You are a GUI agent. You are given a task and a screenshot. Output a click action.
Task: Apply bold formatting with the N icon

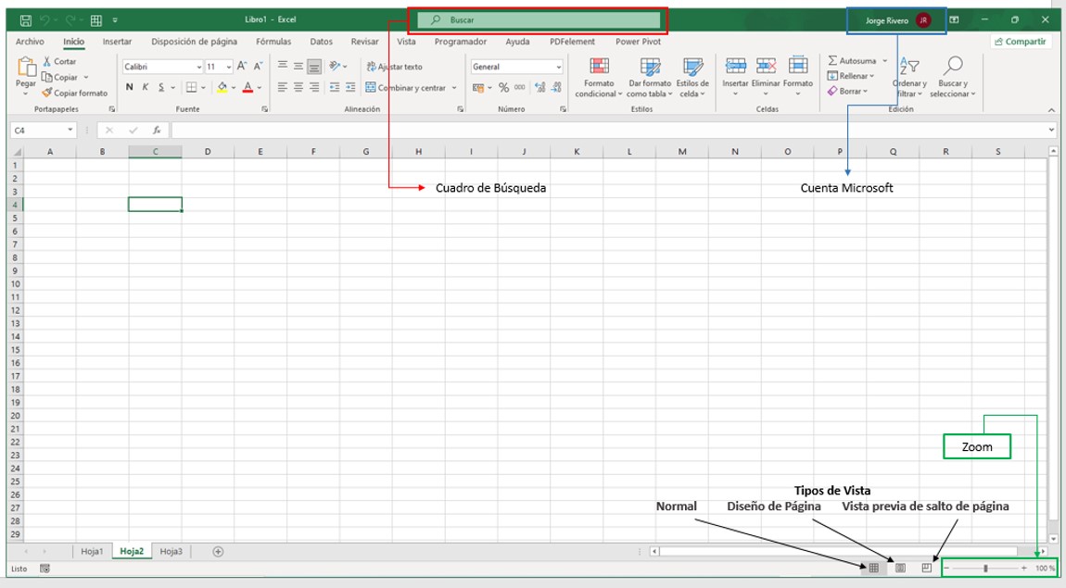tap(129, 86)
